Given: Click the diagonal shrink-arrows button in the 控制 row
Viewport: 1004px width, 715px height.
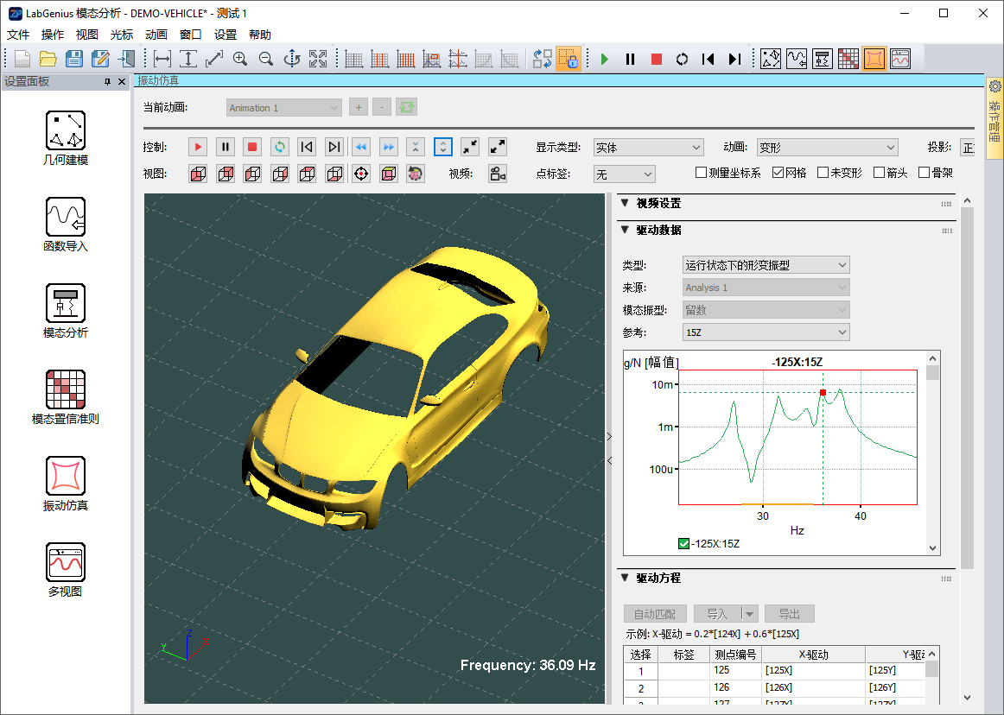Looking at the screenshot, I should pyautogui.click(x=470, y=147).
